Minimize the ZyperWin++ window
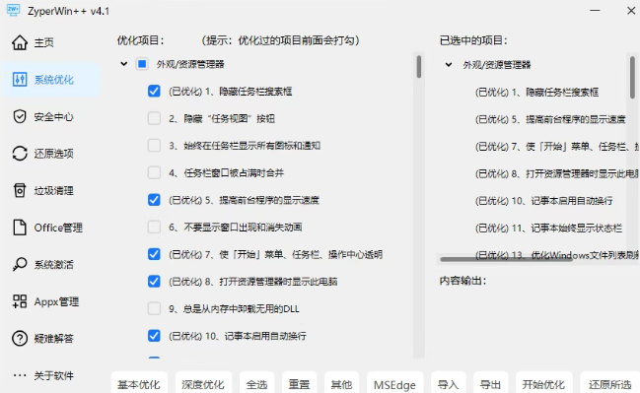 595,10
